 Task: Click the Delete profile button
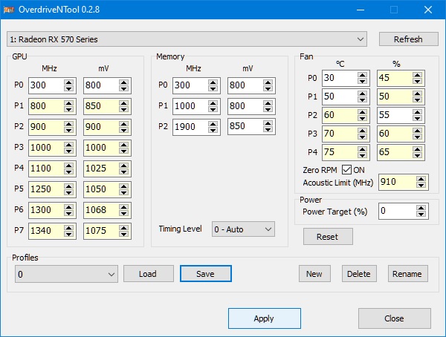click(359, 274)
